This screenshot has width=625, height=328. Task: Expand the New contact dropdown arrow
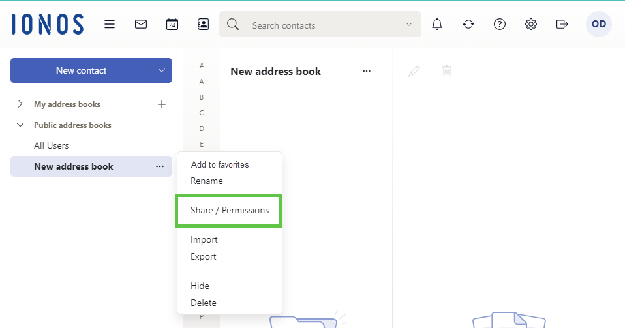[162, 70]
